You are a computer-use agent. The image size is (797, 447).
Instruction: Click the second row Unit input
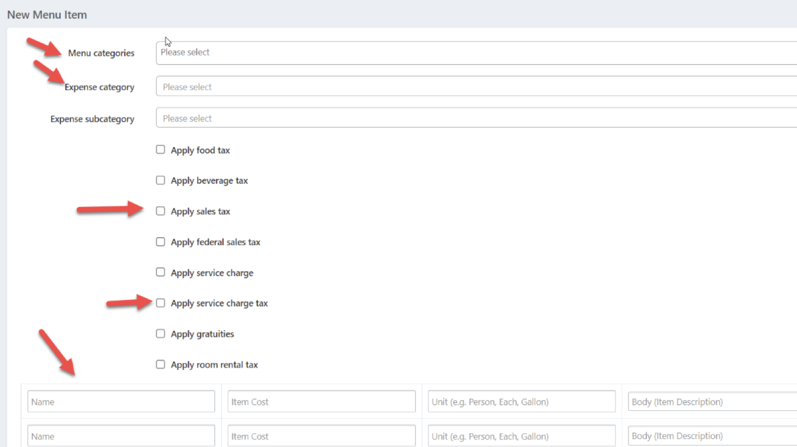point(521,436)
